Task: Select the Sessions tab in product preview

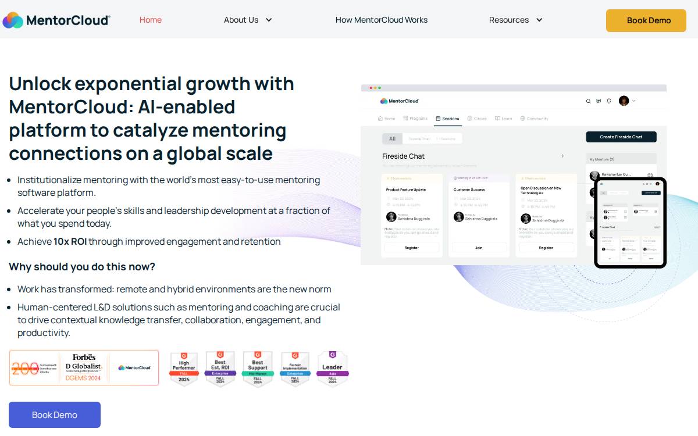Action: pos(447,119)
